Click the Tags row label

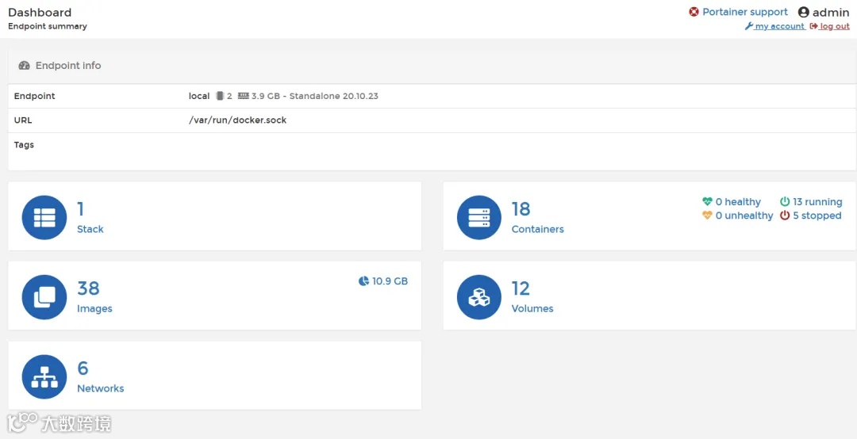[24, 145]
